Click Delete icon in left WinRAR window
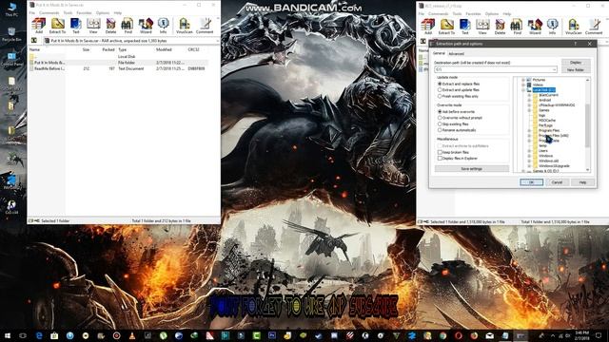The image size is (609, 342). [x=110, y=26]
